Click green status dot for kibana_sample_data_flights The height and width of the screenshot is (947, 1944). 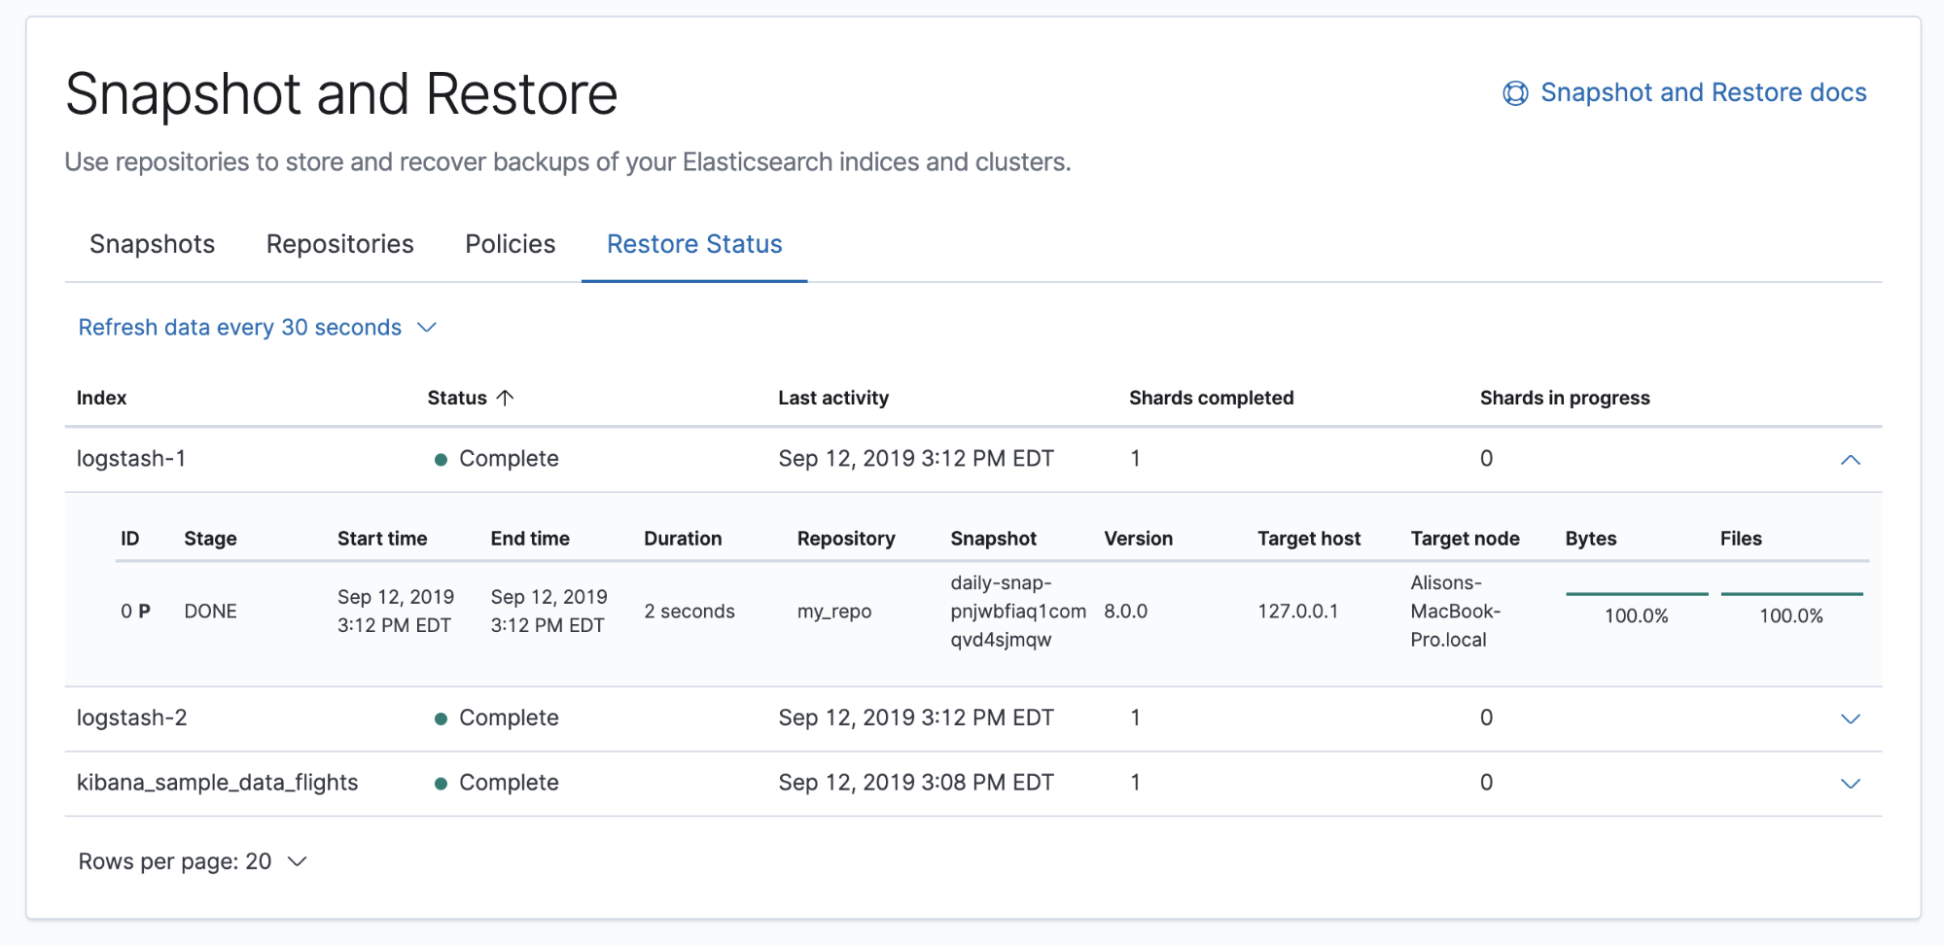point(441,784)
